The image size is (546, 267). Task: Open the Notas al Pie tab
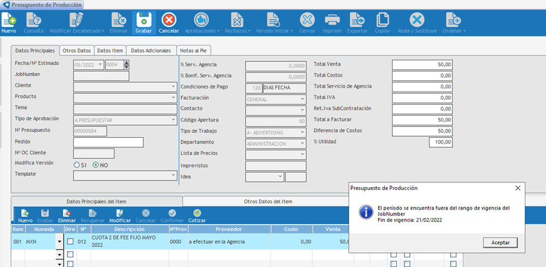tap(193, 50)
